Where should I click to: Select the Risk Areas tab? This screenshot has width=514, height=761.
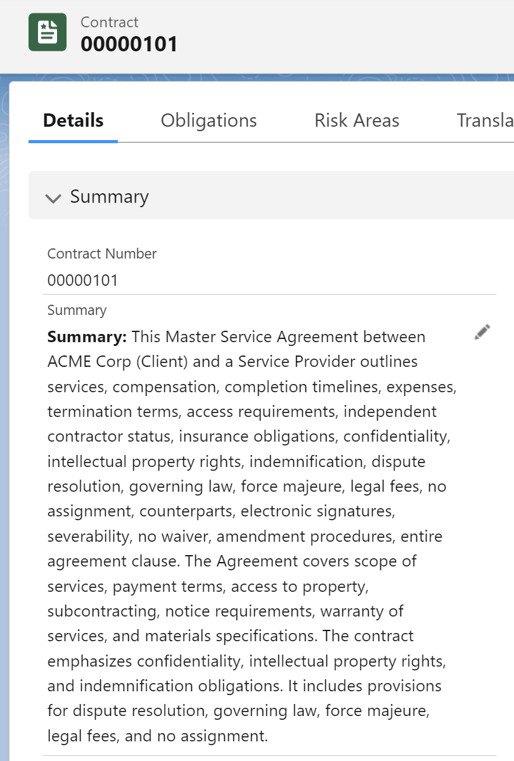click(357, 120)
